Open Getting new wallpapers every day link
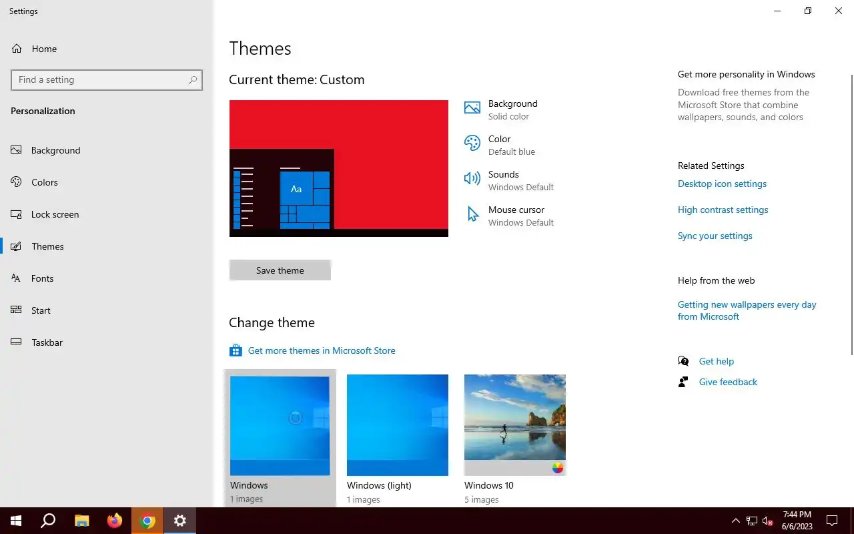Image resolution: width=854 pixels, height=534 pixels. click(747, 310)
